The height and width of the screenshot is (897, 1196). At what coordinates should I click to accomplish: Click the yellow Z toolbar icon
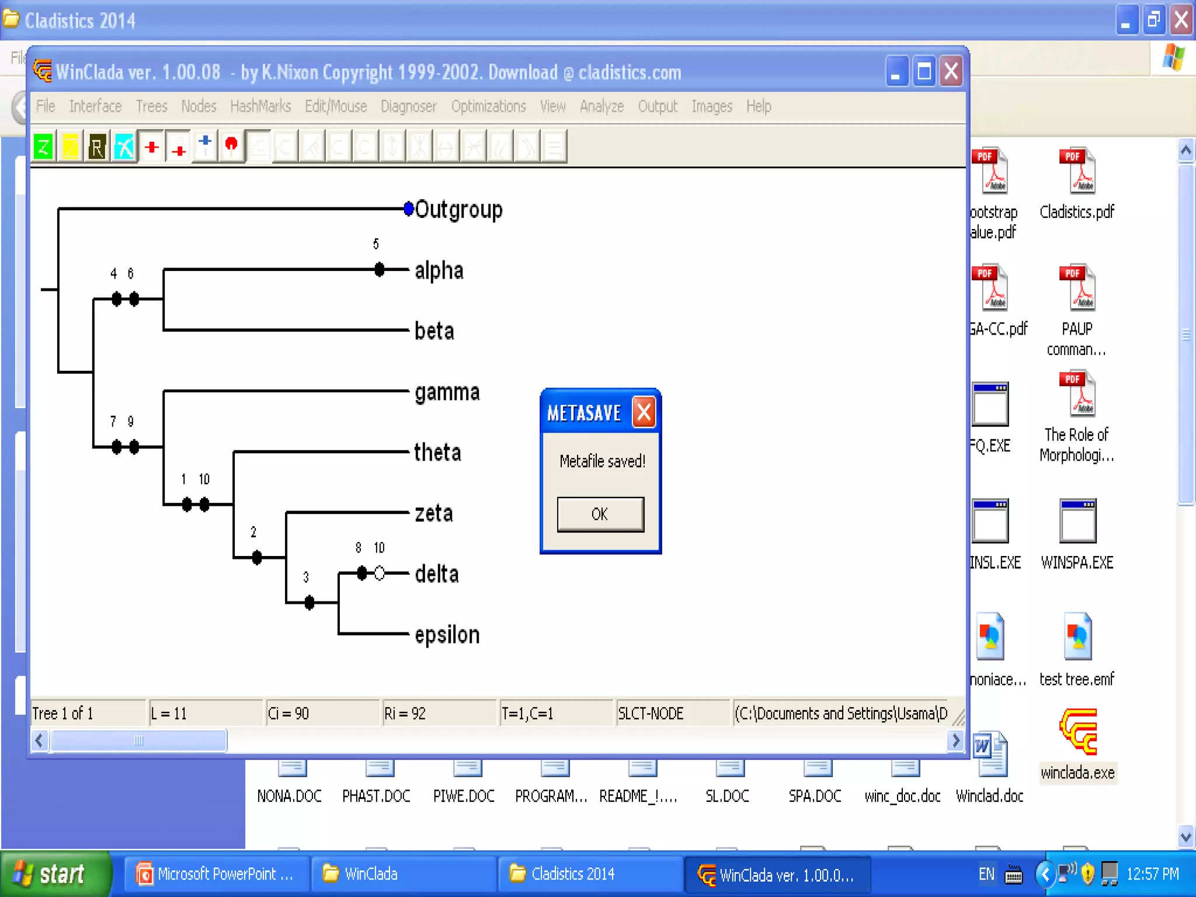point(70,146)
